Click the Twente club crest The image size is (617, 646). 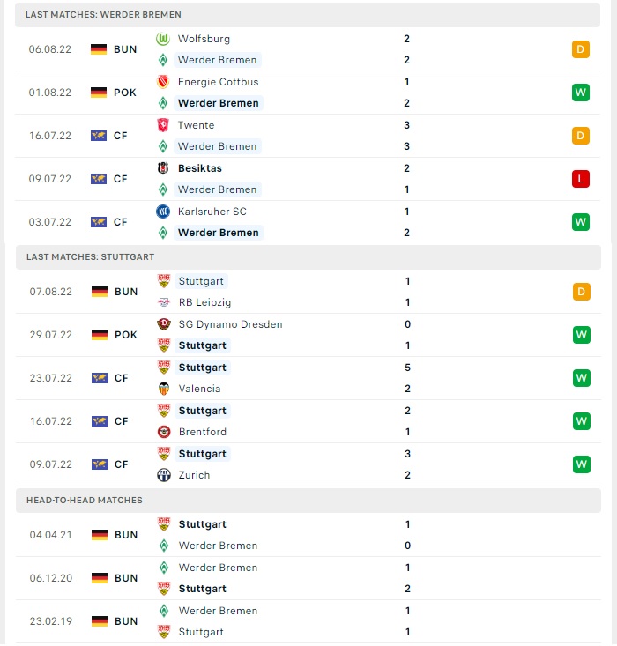(x=163, y=125)
